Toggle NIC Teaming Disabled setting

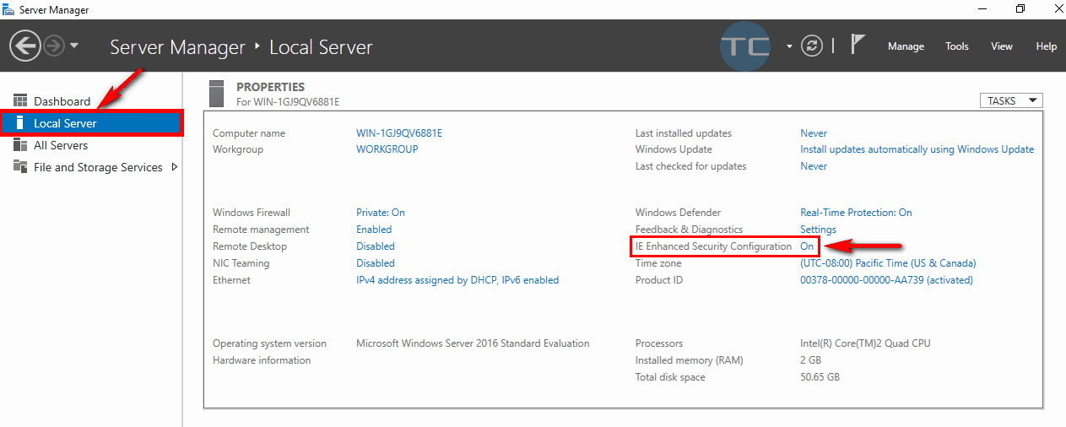click(x=376, y=263)
